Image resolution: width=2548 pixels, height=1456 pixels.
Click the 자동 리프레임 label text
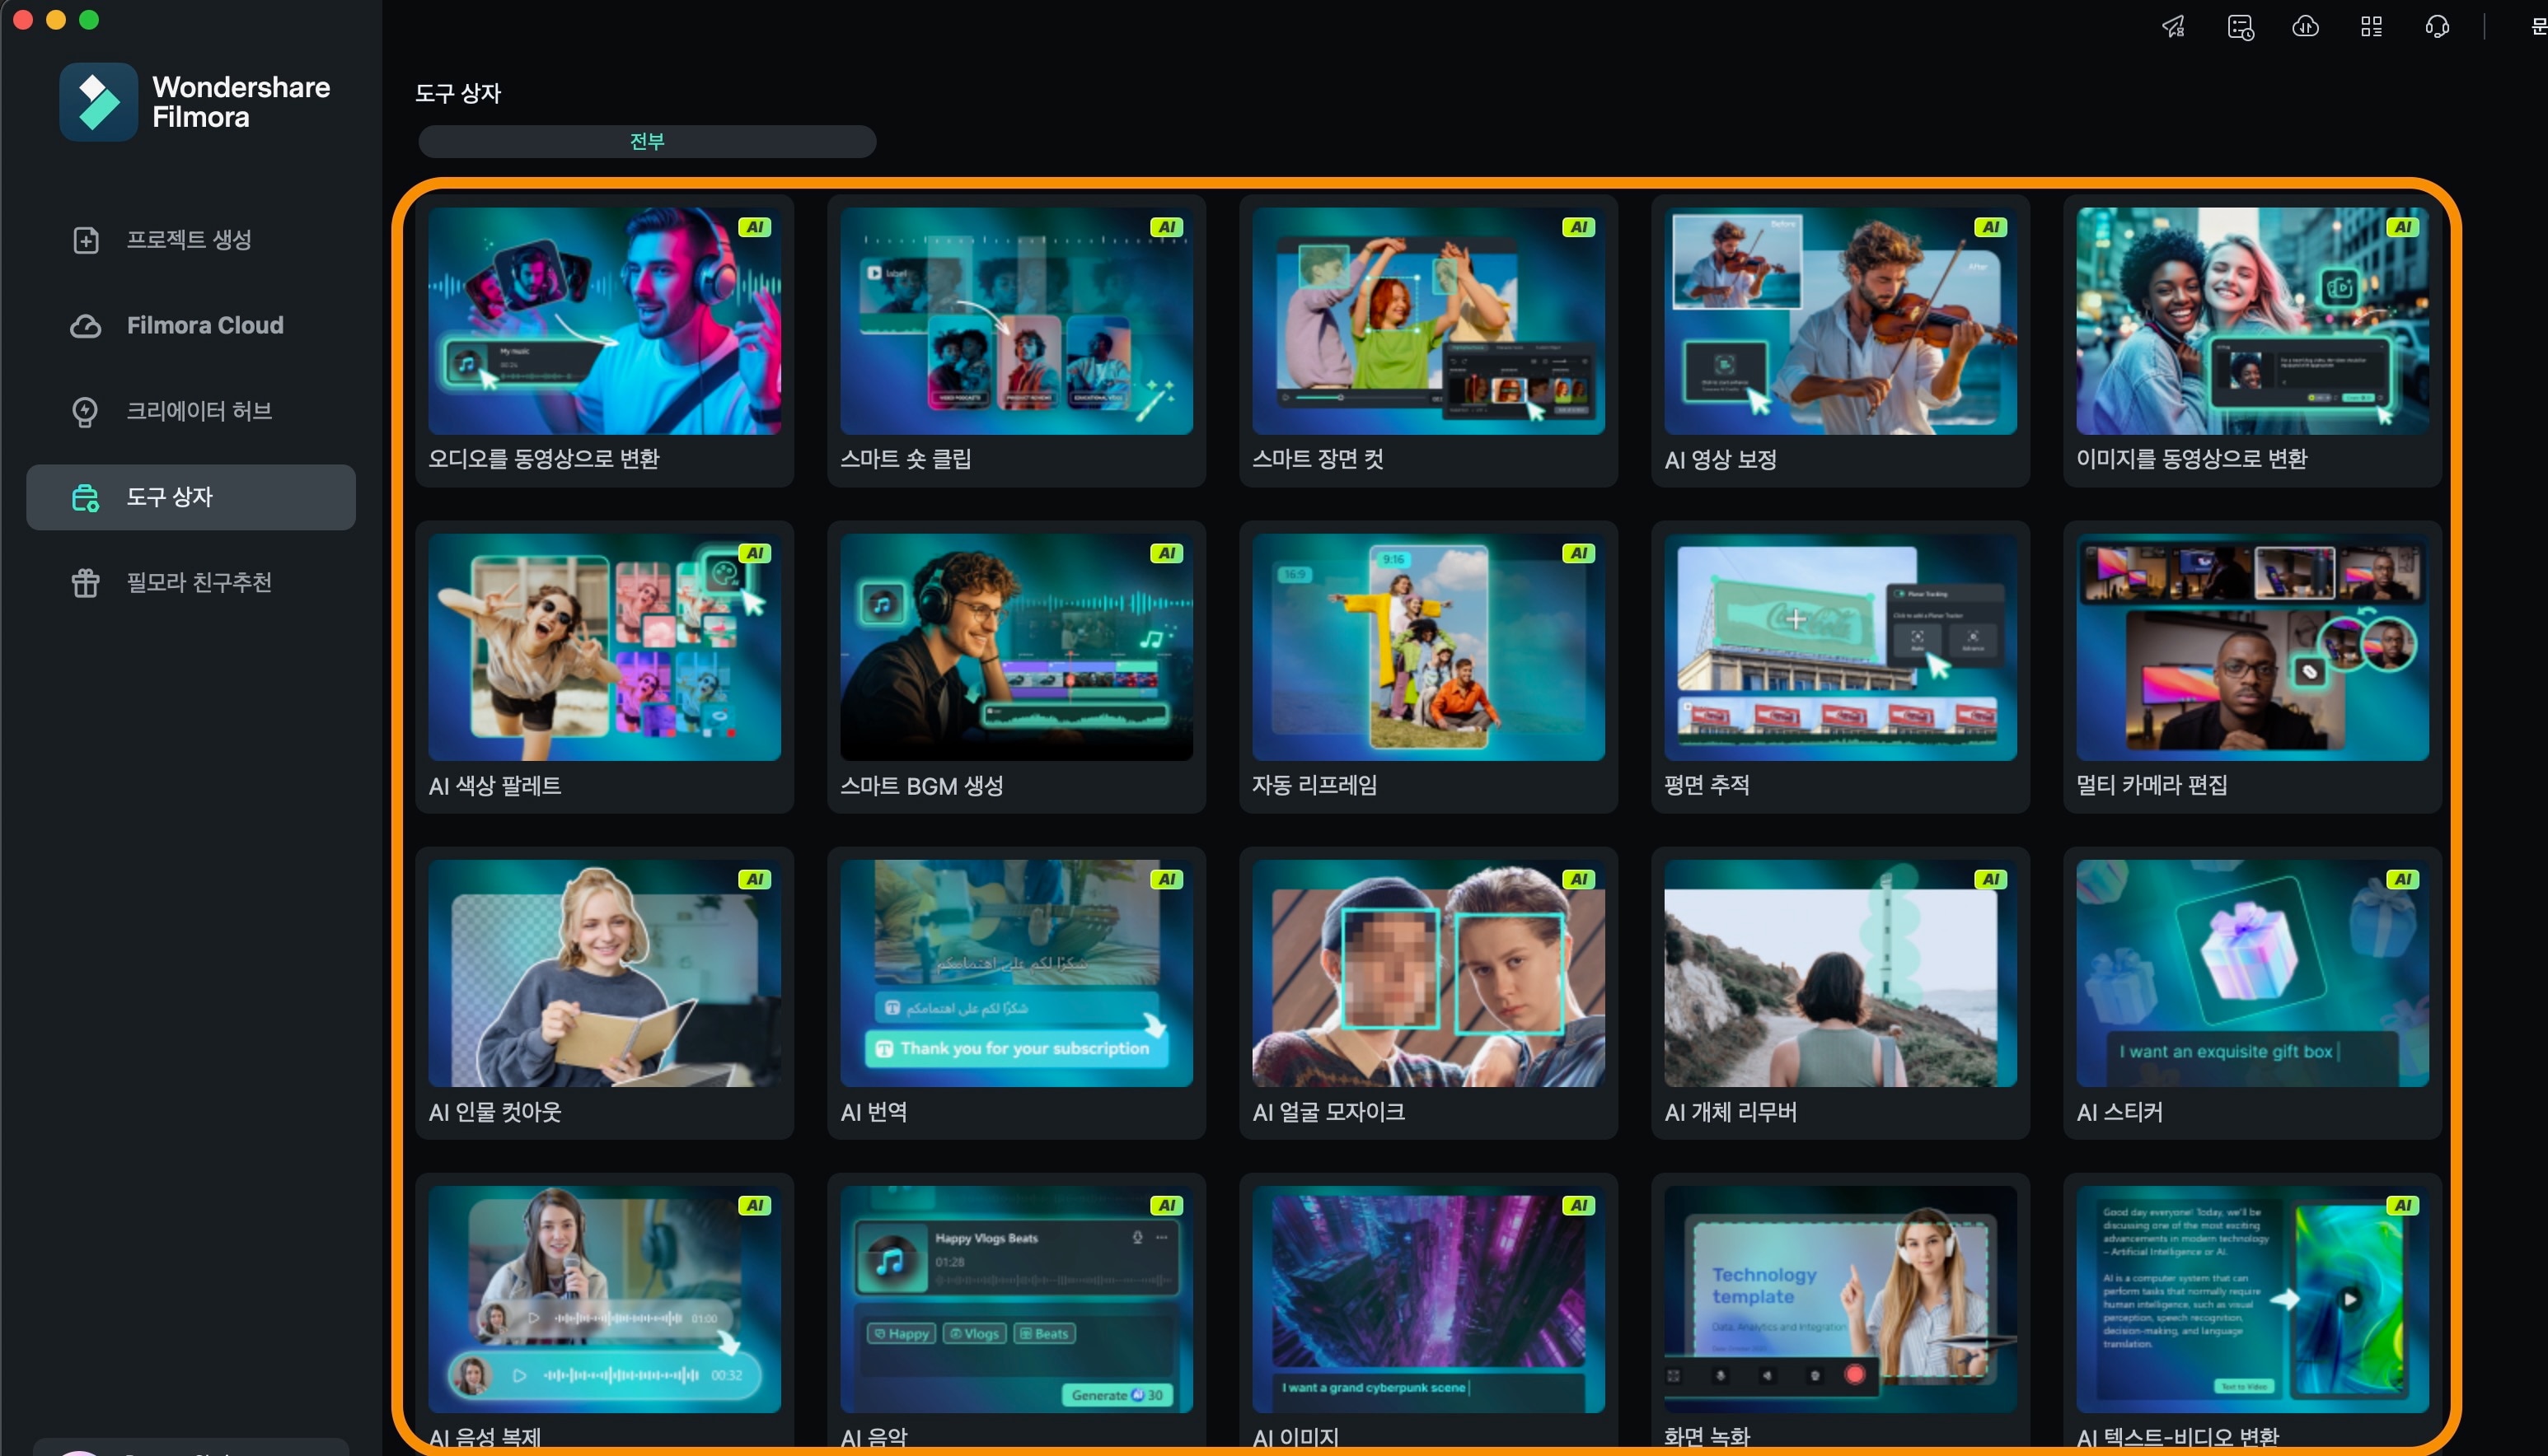(1314, 785)
